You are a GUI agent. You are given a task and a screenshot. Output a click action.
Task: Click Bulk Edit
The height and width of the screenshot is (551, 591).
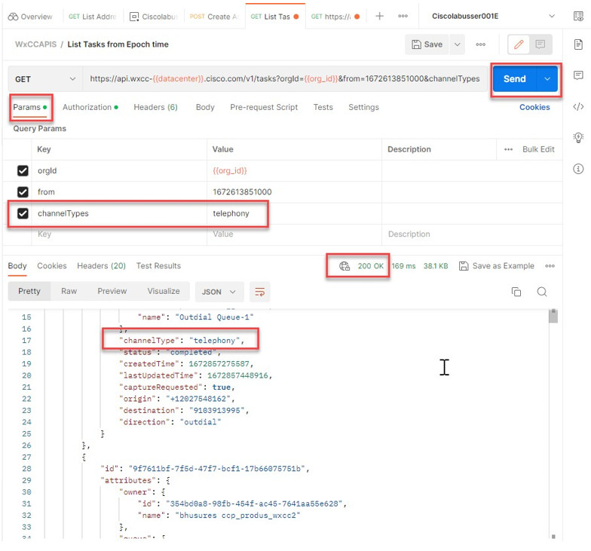538,149
